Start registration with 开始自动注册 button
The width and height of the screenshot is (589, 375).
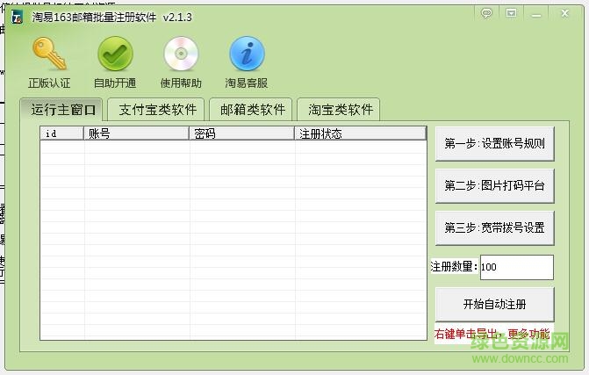pyautogui.click(x=495, y=304)
